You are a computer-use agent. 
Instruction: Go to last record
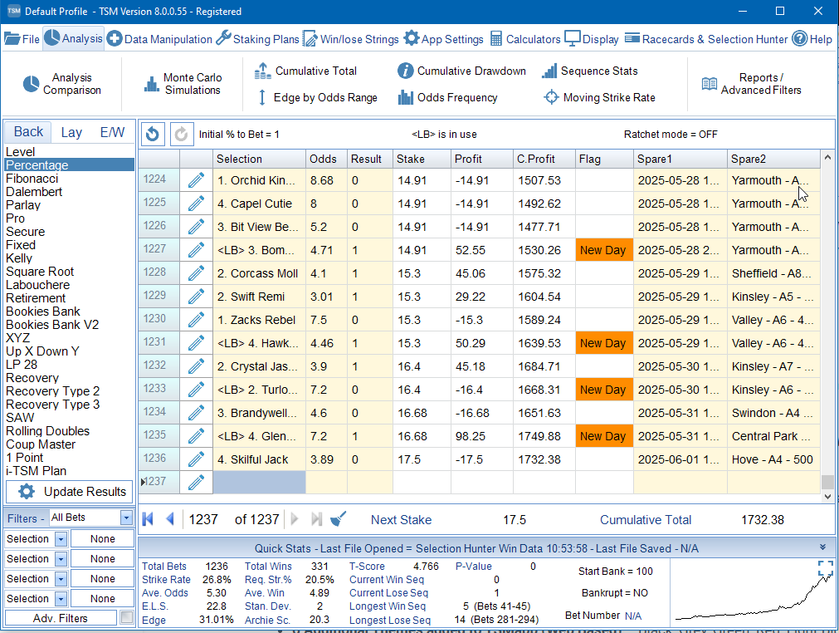(x=317, y=519)
